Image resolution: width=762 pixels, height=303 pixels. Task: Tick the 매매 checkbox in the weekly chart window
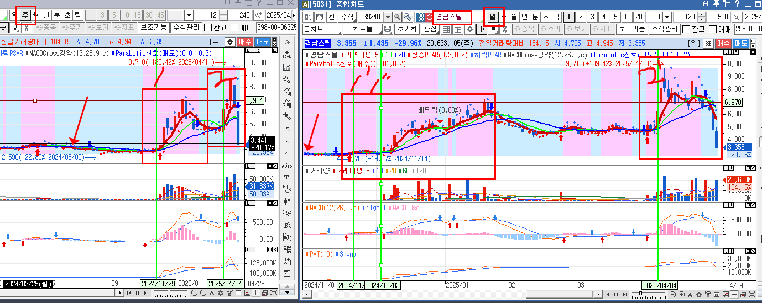[234, 28]
